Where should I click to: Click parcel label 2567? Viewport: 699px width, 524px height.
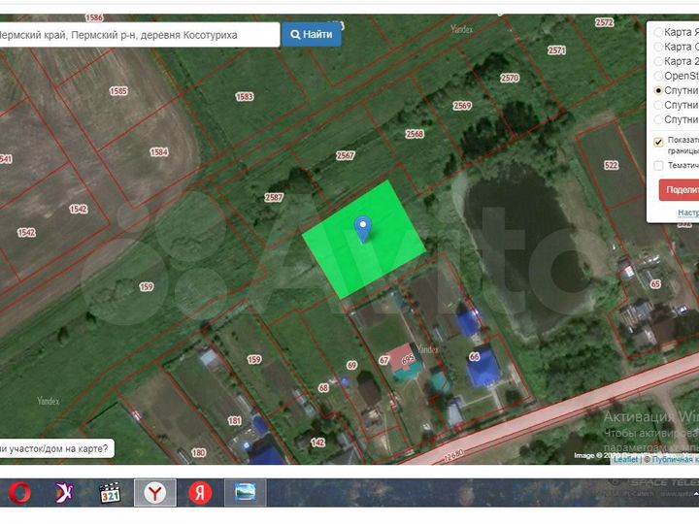[345, 155]
